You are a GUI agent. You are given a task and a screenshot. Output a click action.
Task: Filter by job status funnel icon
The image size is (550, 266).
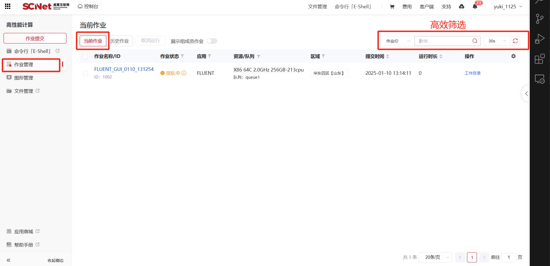point(182,56)
